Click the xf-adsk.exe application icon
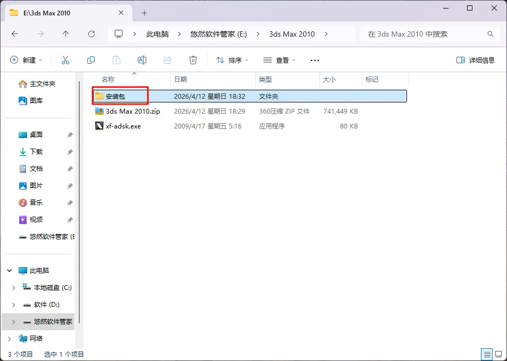This screenshot has width=507, height=361. (x=99, y=126)
